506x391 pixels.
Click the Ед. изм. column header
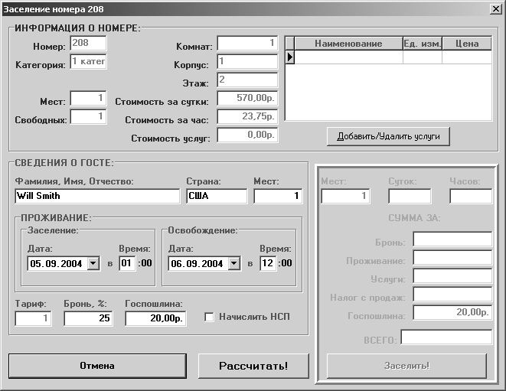pyautogui.click(x=423, y=44)
